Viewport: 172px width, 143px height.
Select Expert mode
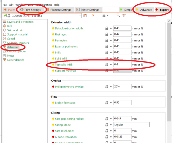point(162,10)
